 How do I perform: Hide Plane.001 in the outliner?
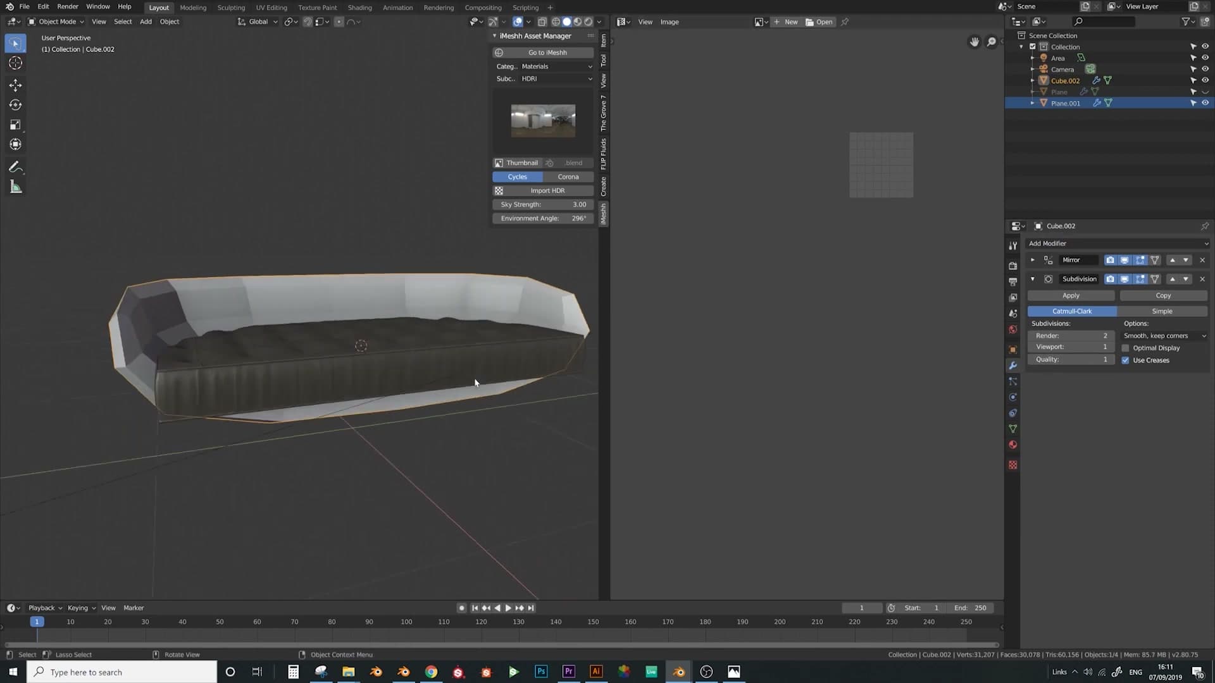[1205, 103]
